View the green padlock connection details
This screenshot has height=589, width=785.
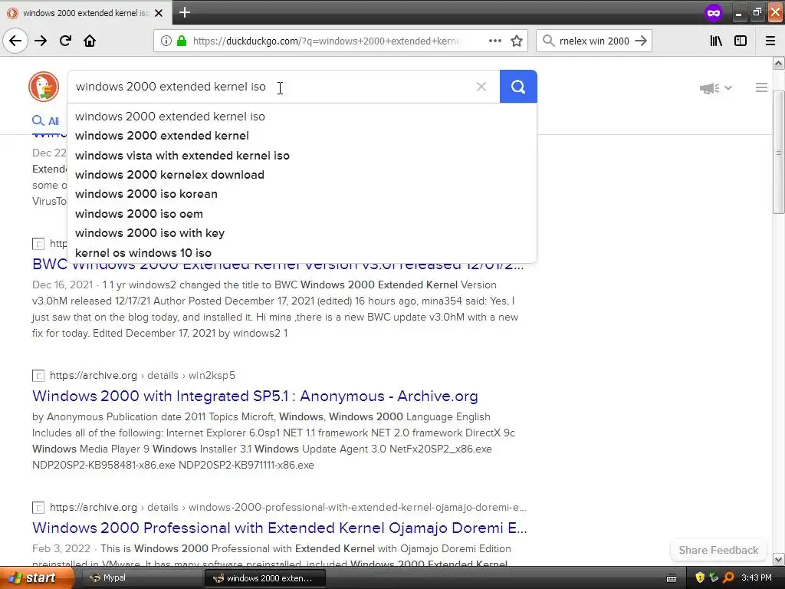click(x=181, y=41)
